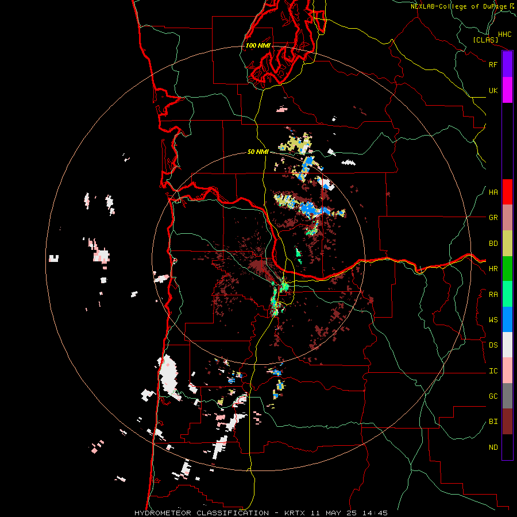This screenshot has height=517, width=517.
Task: Click the RF purple legend swatch
Action: click(507, 64)
